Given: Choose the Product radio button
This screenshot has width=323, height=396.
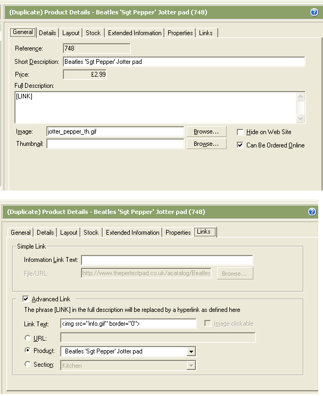Looking at the screenshot, I should tap(28, 351).
